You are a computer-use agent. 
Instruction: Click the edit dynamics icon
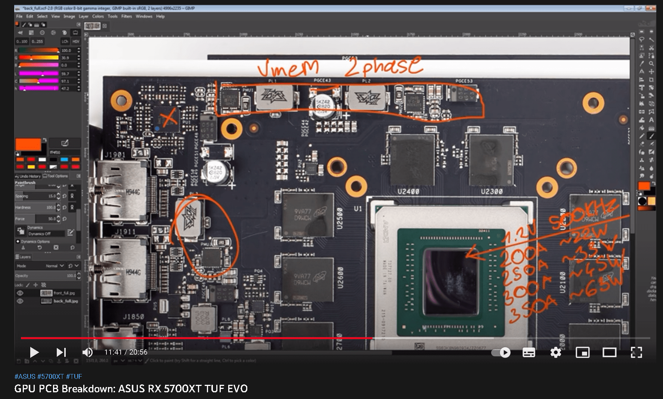[70, 233]
